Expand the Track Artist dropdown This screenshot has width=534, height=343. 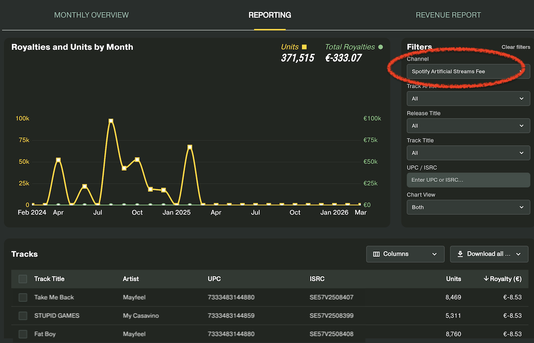coord(468,99)
